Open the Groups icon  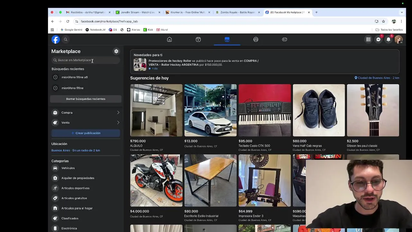[256, 39]
